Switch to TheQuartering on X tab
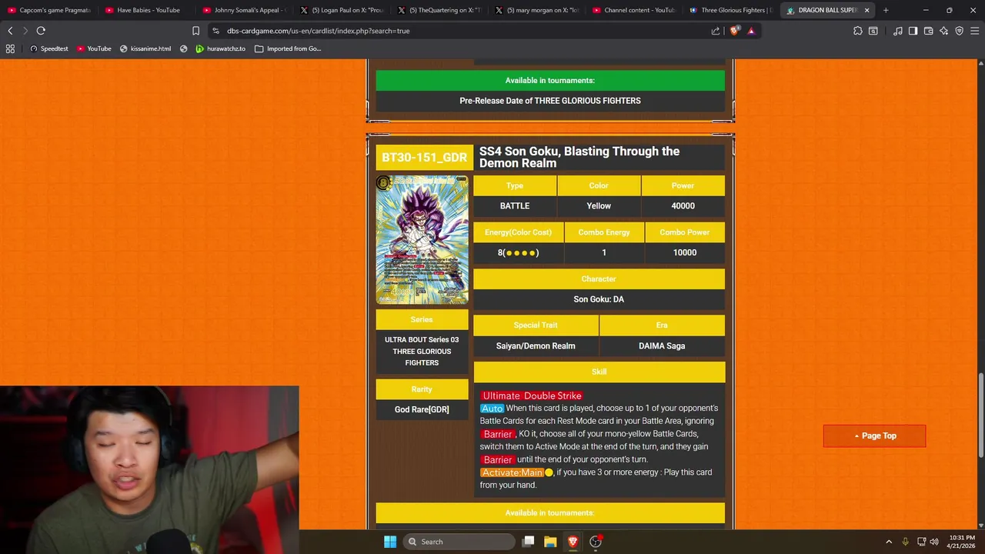 point(439,10)
